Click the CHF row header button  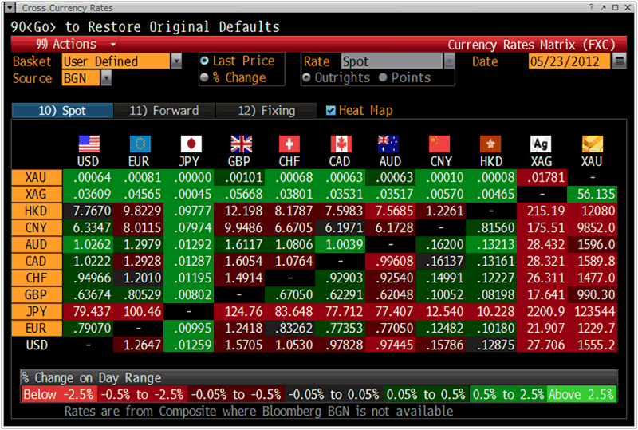tap(37, 278)
